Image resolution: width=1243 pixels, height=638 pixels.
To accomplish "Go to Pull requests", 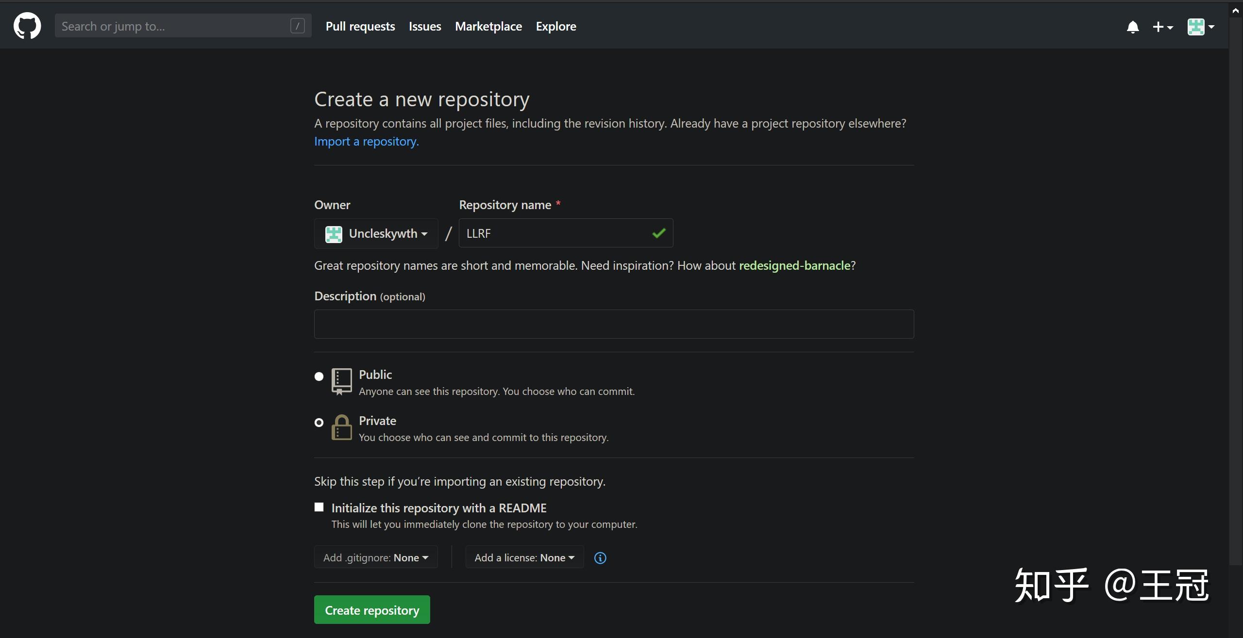I will 360,27.
